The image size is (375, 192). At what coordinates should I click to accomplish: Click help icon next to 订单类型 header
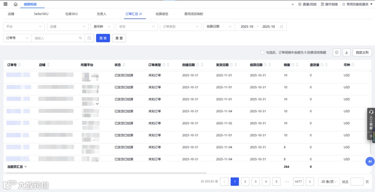click(164, 65)
